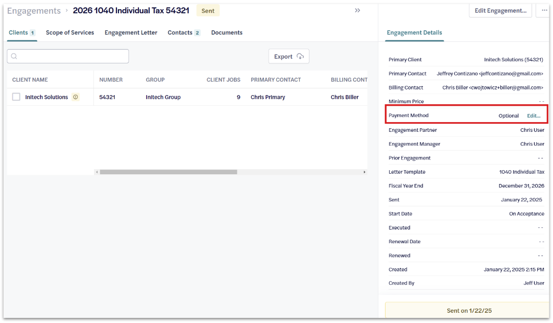The width and height of the screenshot is (553, 323).
Task: Click into the client search field
Action: (x=68, y=56)
